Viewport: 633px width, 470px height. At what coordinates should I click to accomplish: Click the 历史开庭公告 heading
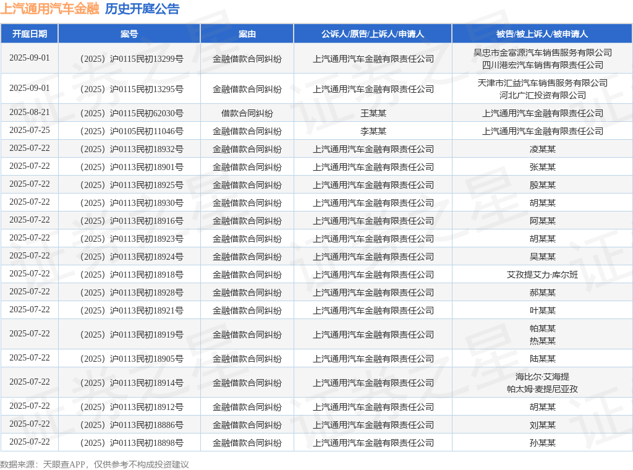[x=142, y=9]
